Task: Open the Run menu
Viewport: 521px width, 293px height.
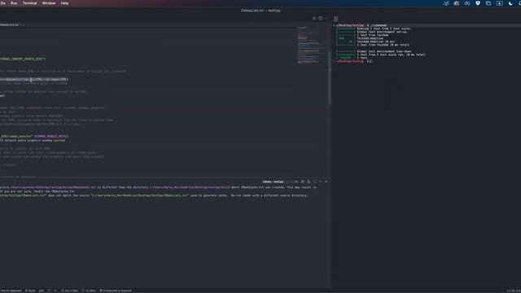Action: 14,3
